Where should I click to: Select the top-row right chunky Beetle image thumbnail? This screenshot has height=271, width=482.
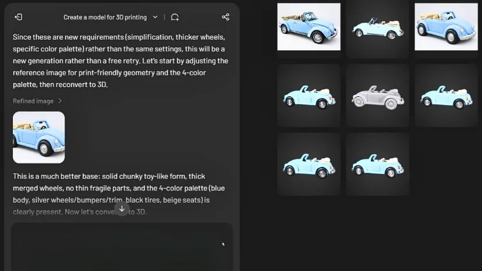pyautogui.click(x=446, y=27)
